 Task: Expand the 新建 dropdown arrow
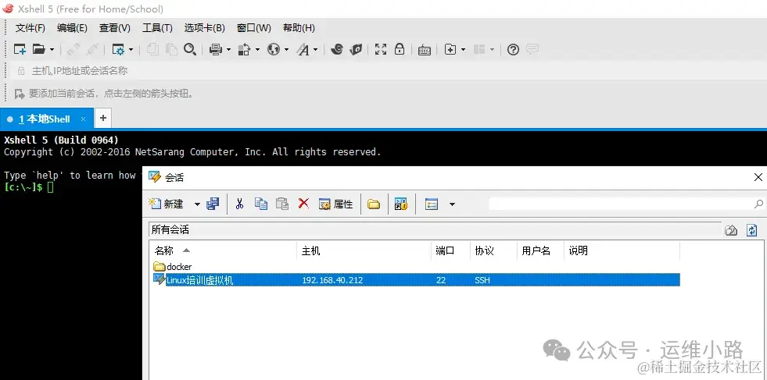pos(197,204)
